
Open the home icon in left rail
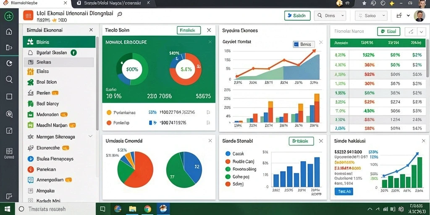[x=9, y=31]
